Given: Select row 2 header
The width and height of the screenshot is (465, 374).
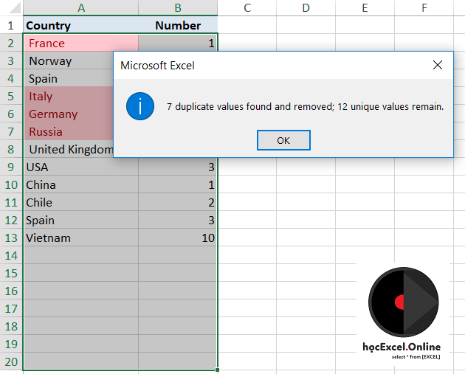Looking at the screenshot, I should [x=11, y=43].
